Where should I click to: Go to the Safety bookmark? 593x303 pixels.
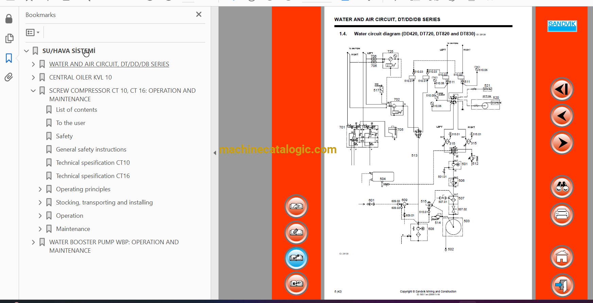click(64, 136)
